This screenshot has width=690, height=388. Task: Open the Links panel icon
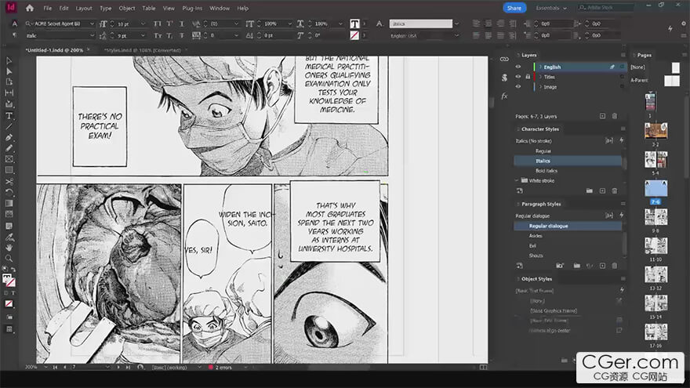pos(504,59)
